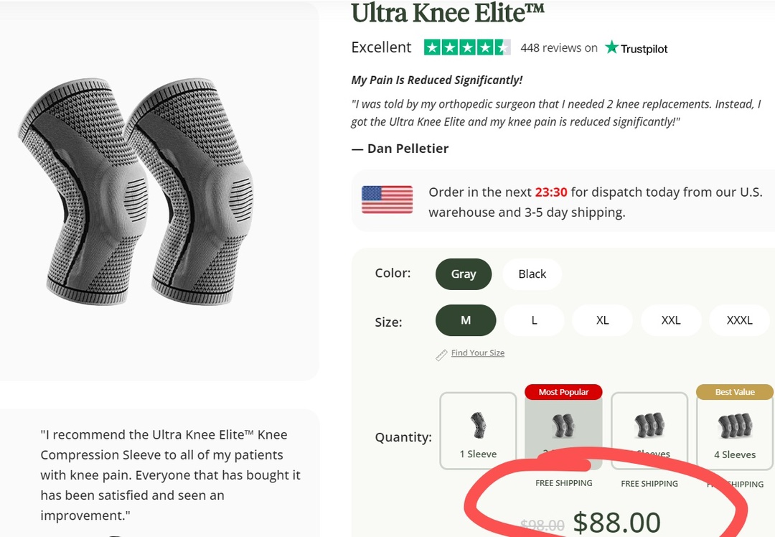Choose size XXL
The width and height of the screenshot is (775, 537).
(671, 320)
